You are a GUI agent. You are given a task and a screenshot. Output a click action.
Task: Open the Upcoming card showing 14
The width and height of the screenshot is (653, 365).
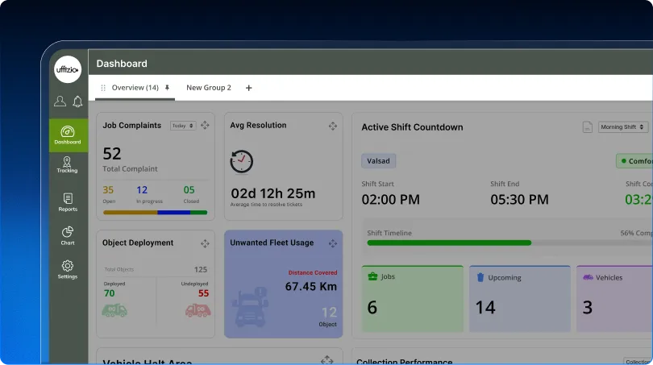pyautogui.click(x=520, y=299)
